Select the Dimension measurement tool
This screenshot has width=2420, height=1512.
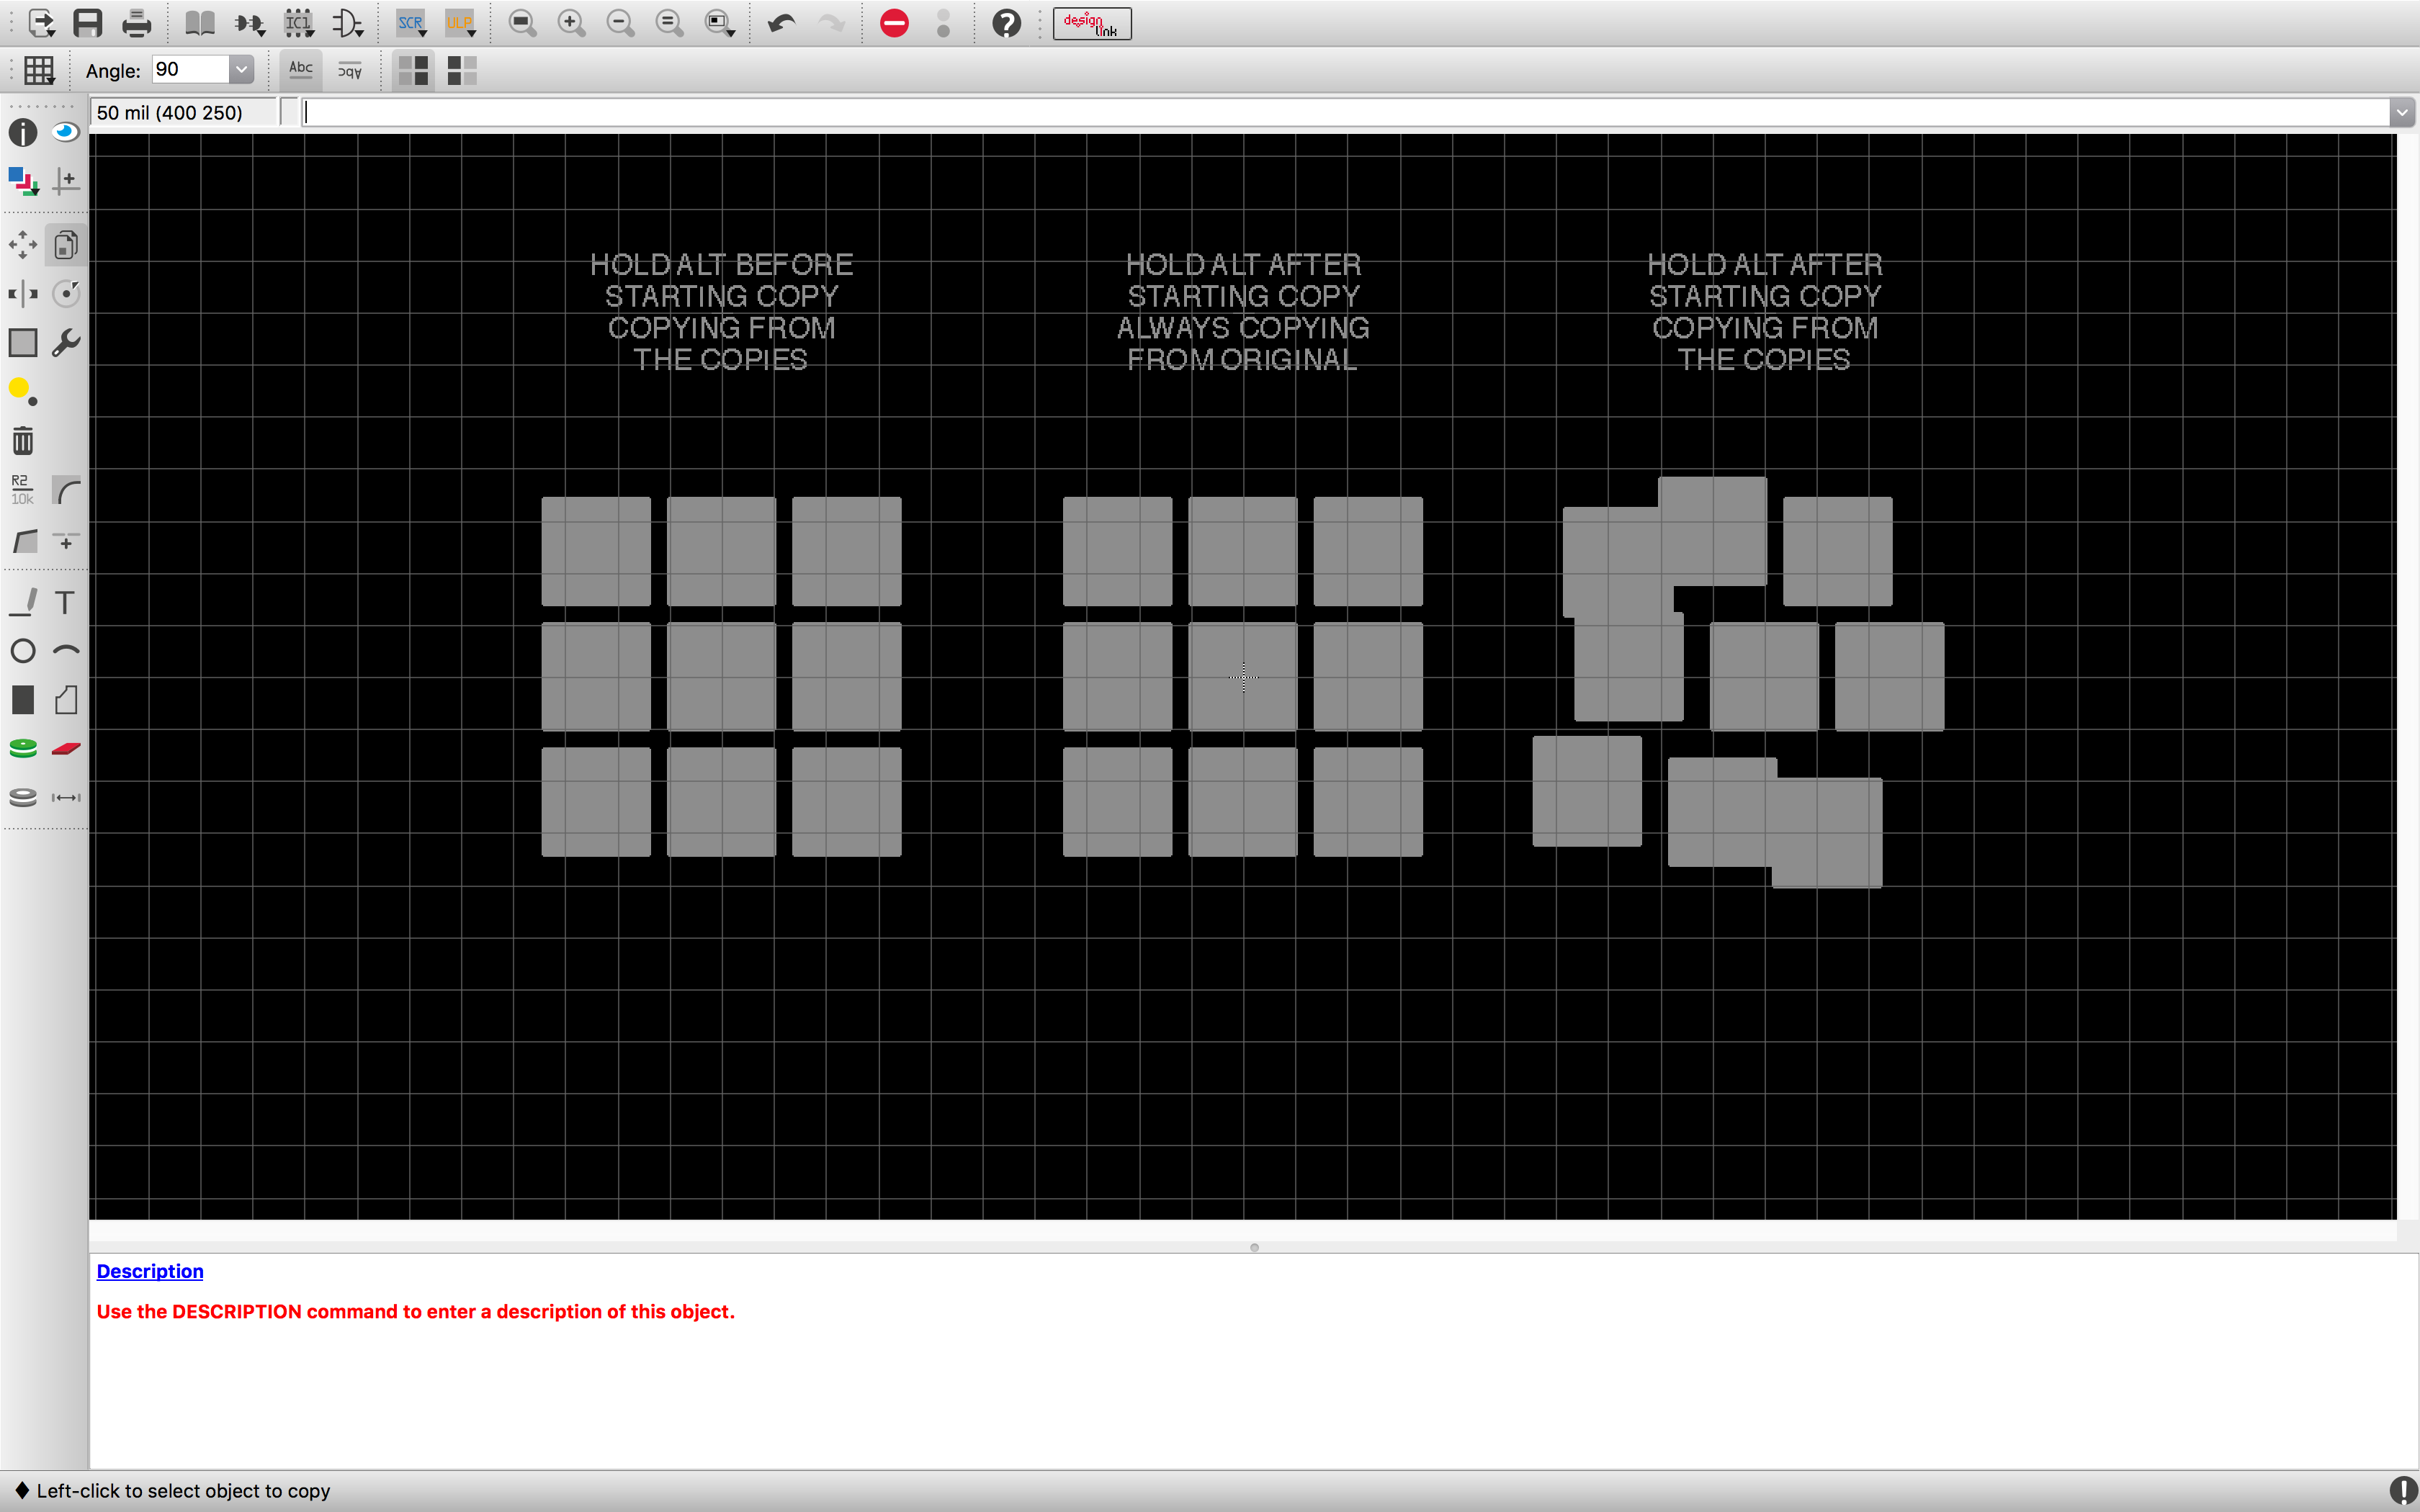66,797
